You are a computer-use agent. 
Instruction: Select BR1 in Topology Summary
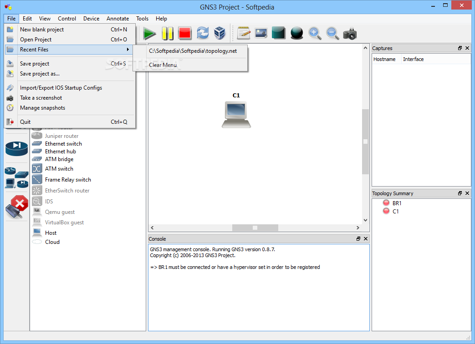[x=397, y=203]
